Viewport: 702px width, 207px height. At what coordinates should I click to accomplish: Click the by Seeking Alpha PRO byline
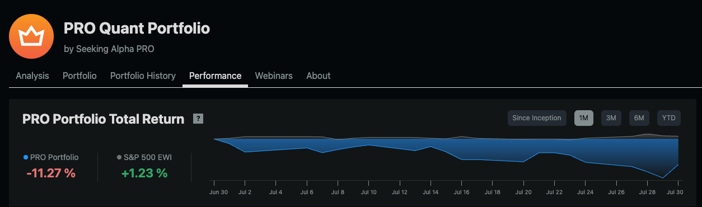coord(109,49)
